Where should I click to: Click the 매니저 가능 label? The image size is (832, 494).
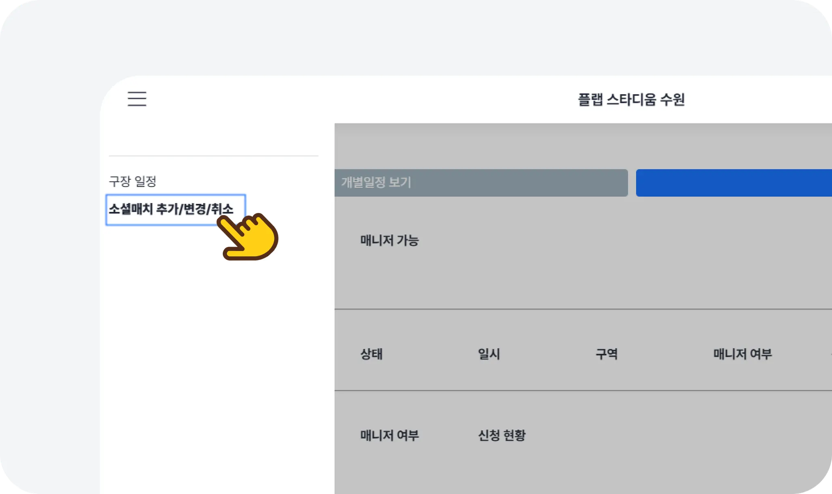(389, 240)
